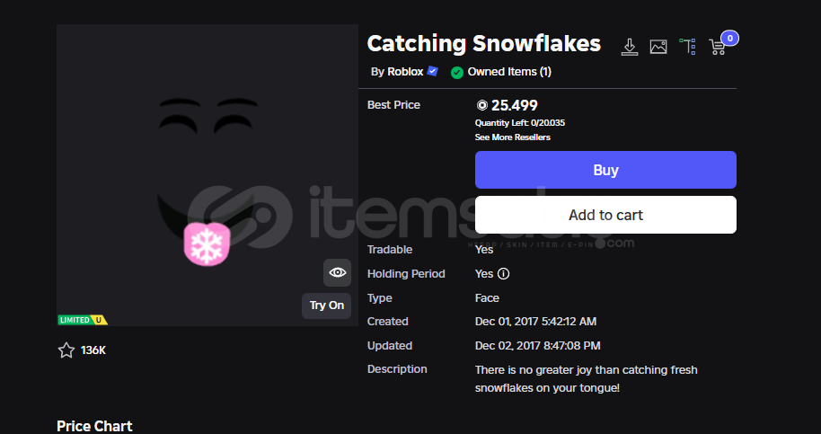The image size is (821, 434).
Task: Click the Robux currency icon
Action: tap(481, 105)
